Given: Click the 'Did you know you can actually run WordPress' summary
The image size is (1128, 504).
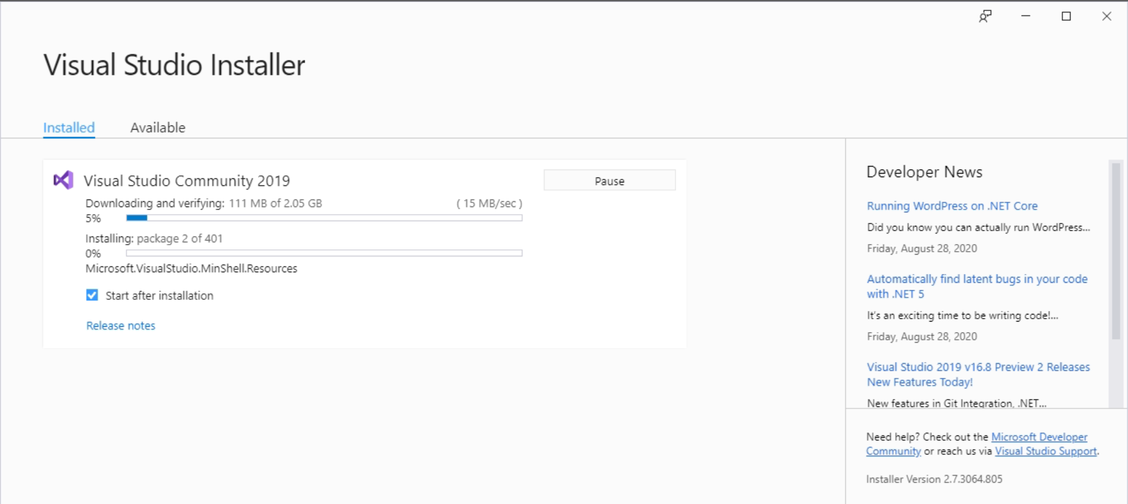Looking at the screenshot, I should pyautogui.click(x=978, y=228).
